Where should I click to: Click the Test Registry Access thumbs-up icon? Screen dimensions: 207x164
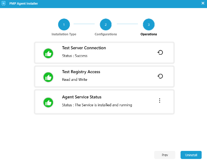click(48, 77)
